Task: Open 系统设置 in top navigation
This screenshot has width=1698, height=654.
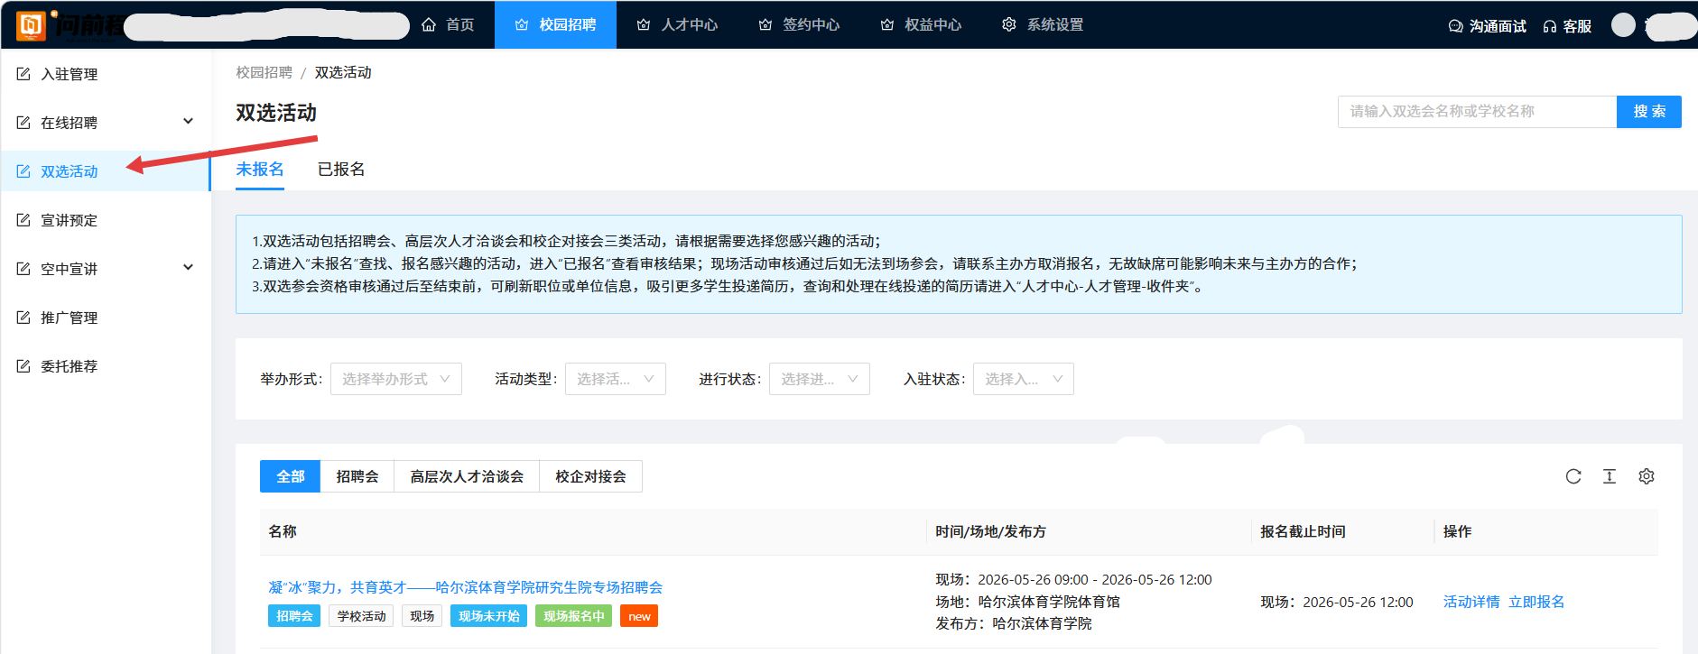Action: point(1043,24)
